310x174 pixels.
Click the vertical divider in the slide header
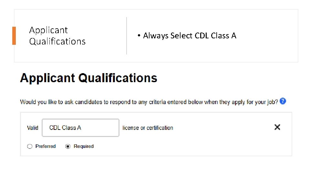pyautogui.click(x=127, y=36)
